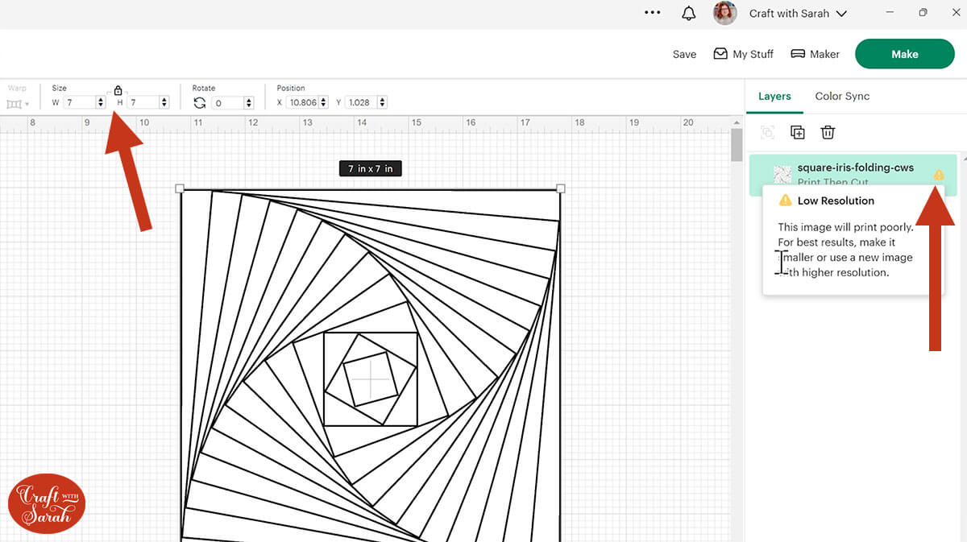The image size is (967, 542).
Task: Click the notifications bell icon
Action: 688,14
